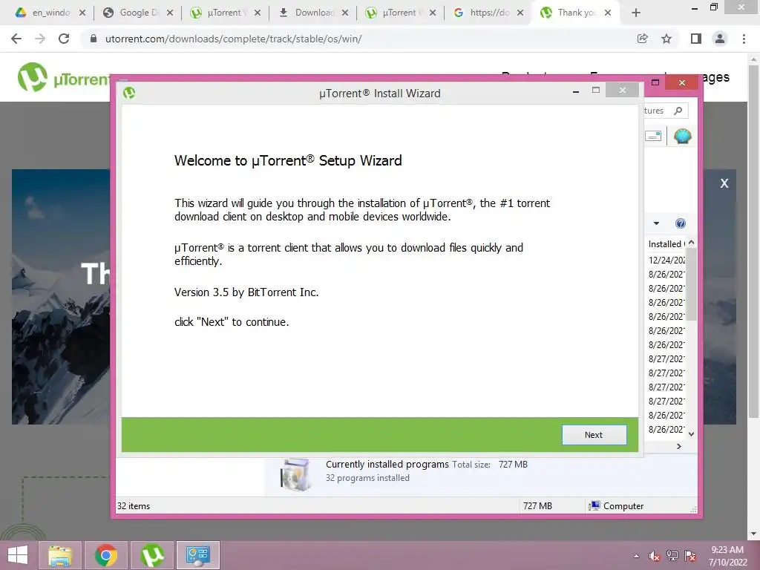Open the Chrome side panel icon
This screenshot has width=760, height=570.
pos(695,39)
